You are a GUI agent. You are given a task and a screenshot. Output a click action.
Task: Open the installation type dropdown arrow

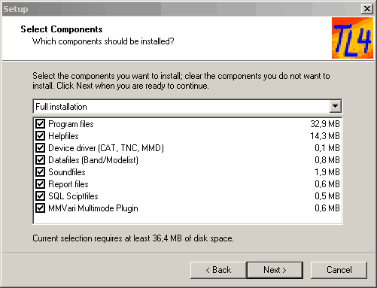[x=335, y=107]
